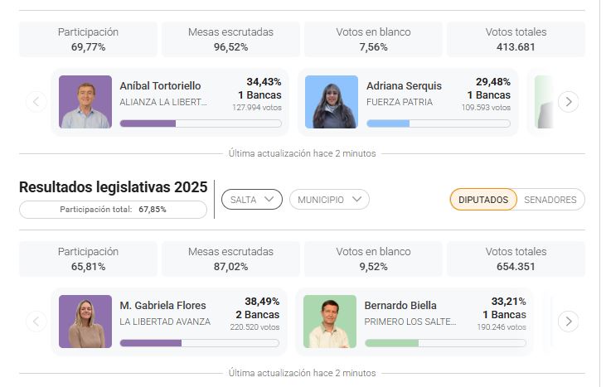Image resolution: width=606 pixels, height=387 pixels.
Task: Click the Salta carousel's left arrow
Action: click(x=36, y=322)
